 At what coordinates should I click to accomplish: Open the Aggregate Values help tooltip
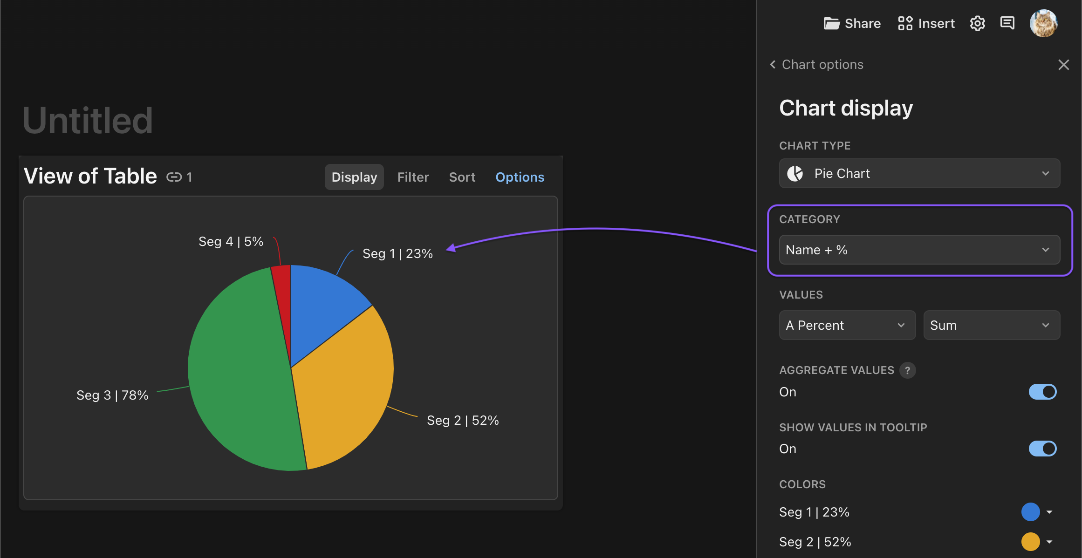point(907,370)
